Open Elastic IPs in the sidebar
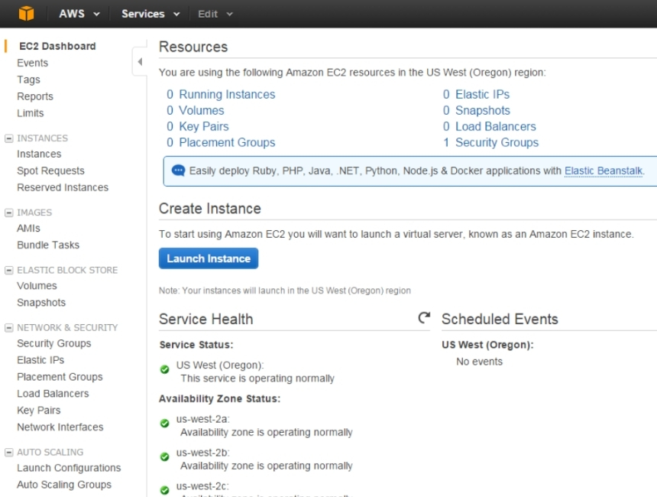The image size is (657, 497). pyautogui.click(x=40, y=360)
